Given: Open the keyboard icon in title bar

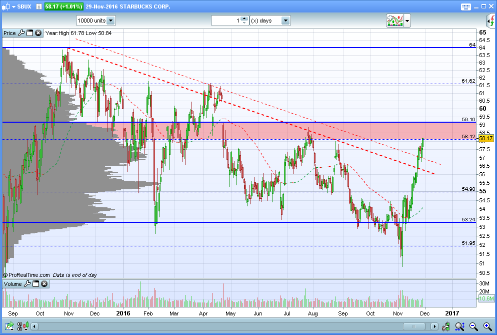Looking at the screenshot, I should [465, 7].
